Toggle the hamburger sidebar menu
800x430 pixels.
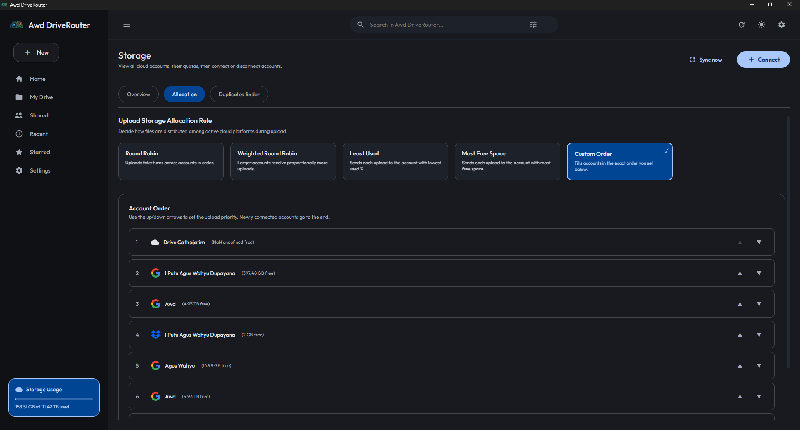127,25
